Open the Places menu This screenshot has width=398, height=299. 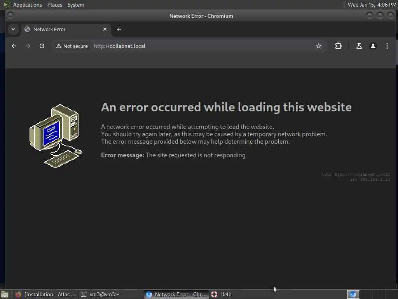coord(55,5)
